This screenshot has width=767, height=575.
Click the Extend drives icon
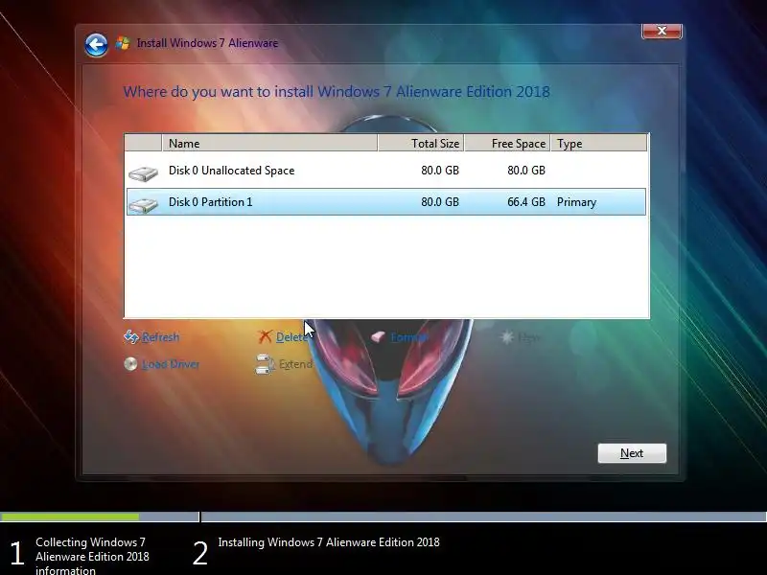click(x=265, y=364)
